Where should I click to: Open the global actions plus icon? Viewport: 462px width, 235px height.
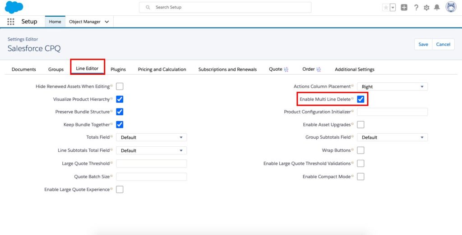coord(404,8)
